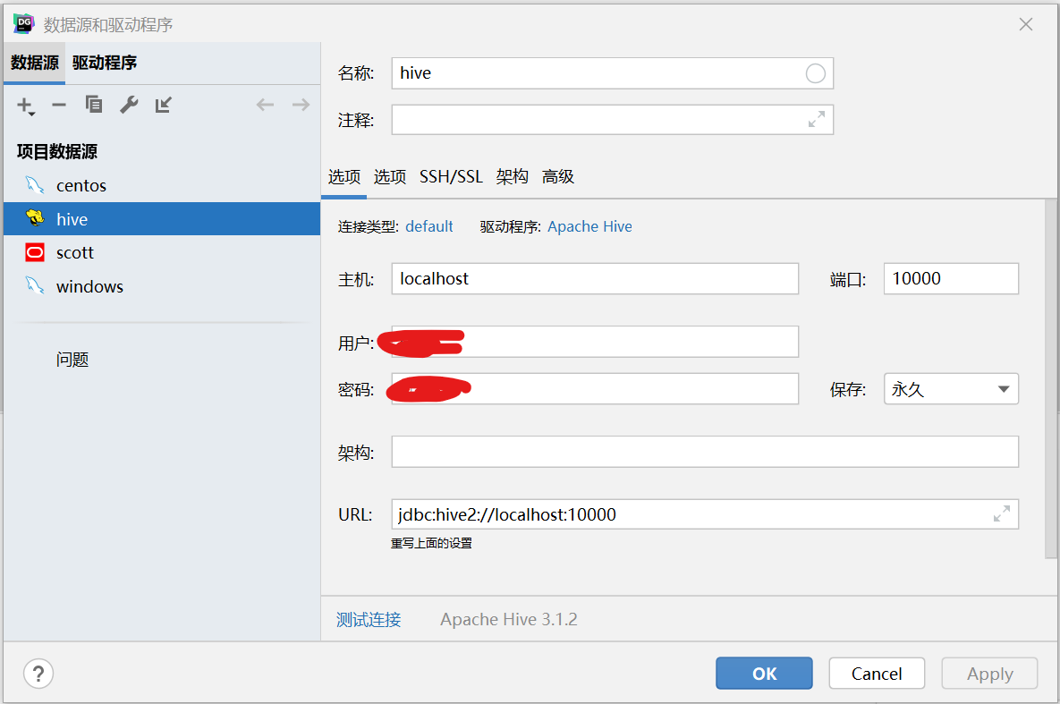Switch to the 数据源 tab
This screenshot has height=704, width=1060.
point(35,63)
